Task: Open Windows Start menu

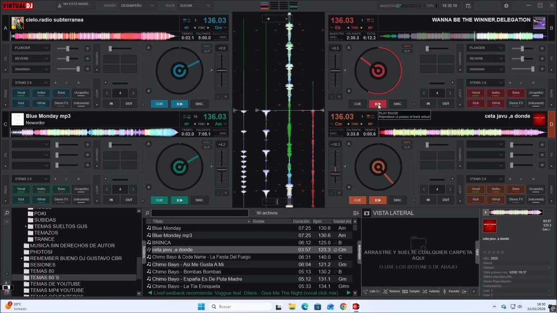Action: pyautogui.click(x=201, y=306)
